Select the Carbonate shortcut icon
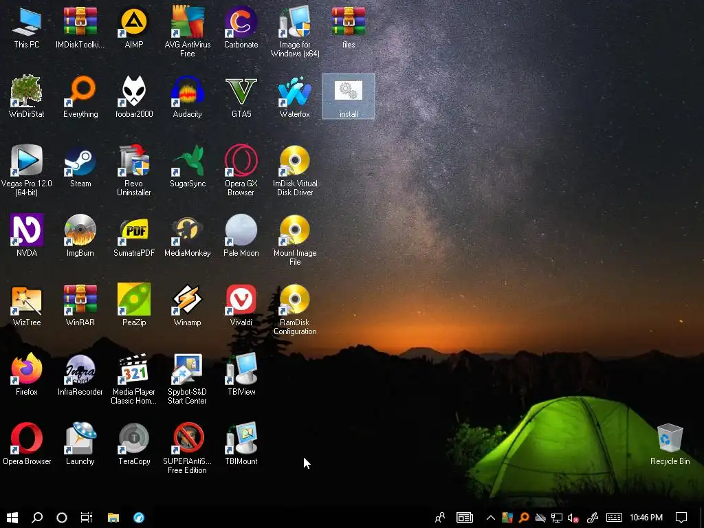This screenshot has height=528, width=704. click(241, 23)
